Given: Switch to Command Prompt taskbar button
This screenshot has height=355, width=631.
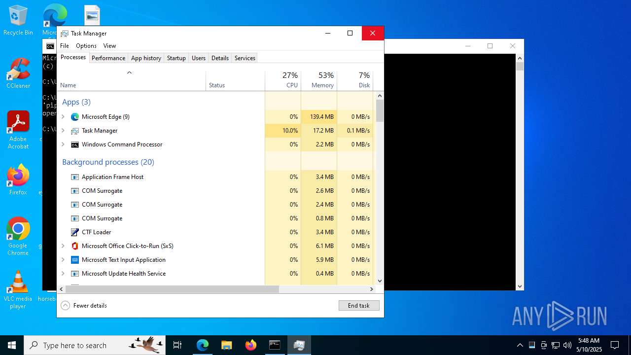Looking at the screenshot, I should coord(275,345).
